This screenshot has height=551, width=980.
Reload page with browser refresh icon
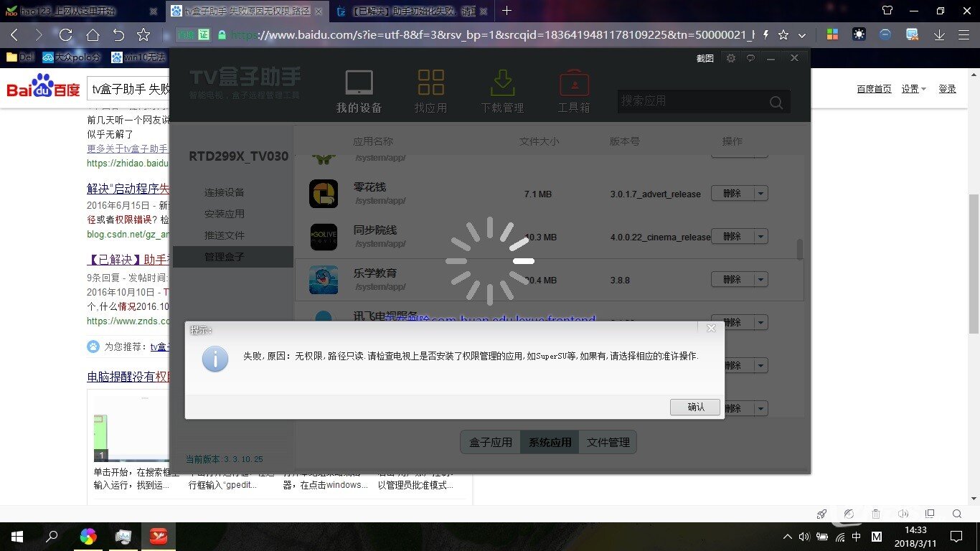pos(65,35)
